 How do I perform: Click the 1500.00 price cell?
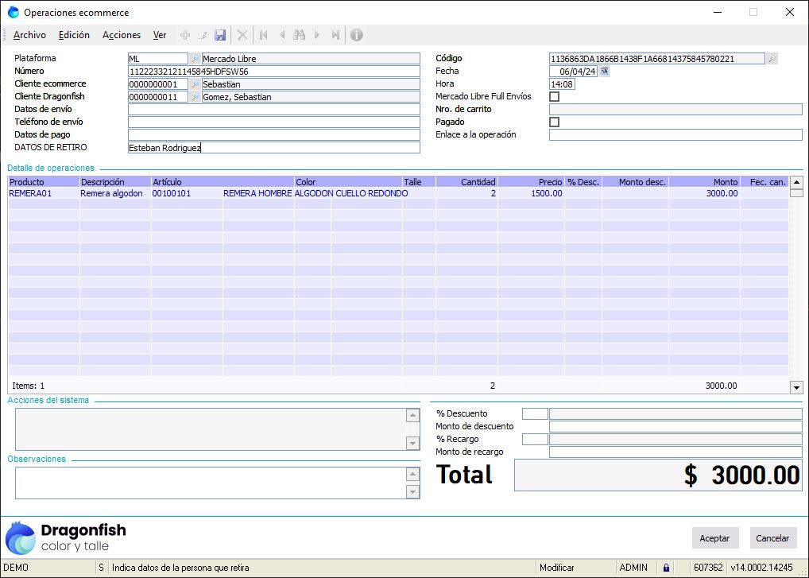[532, 193]
